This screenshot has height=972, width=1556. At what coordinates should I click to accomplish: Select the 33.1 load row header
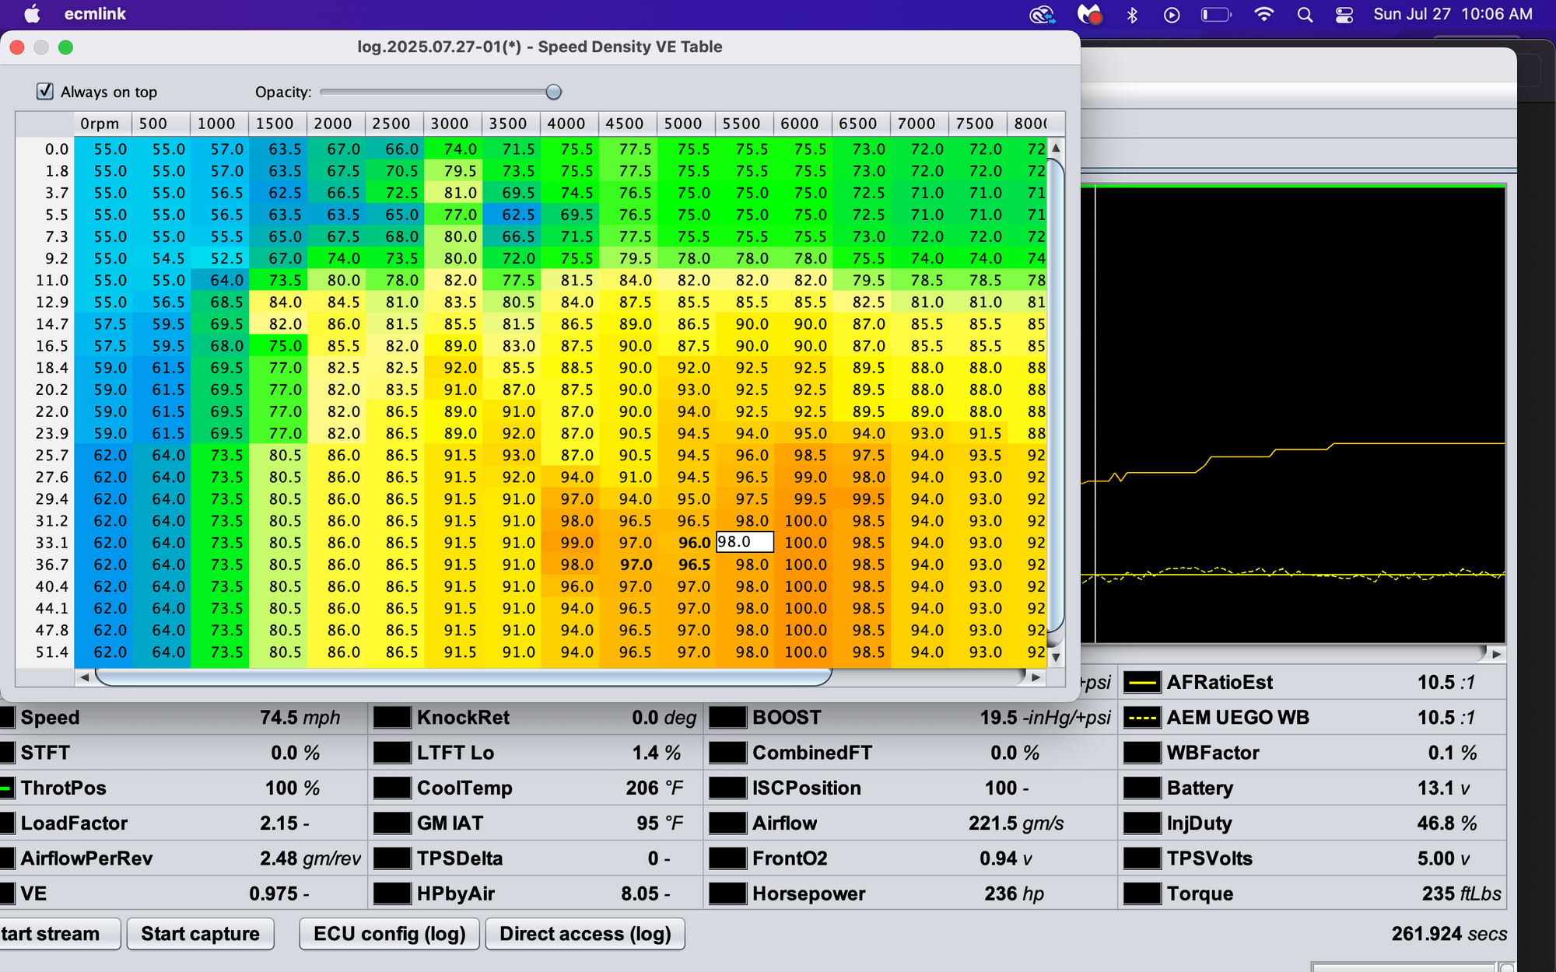tap(45, 542)
